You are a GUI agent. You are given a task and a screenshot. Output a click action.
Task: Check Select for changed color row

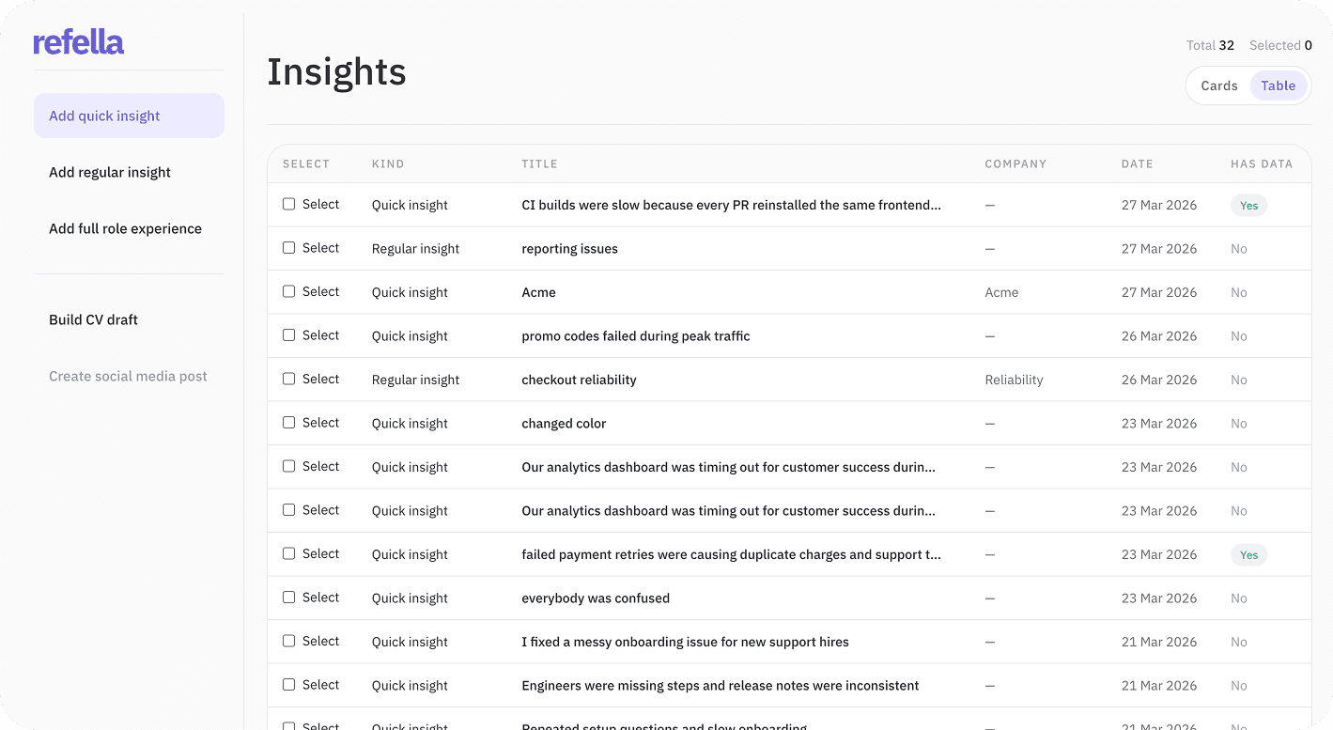tap(289, 423)
